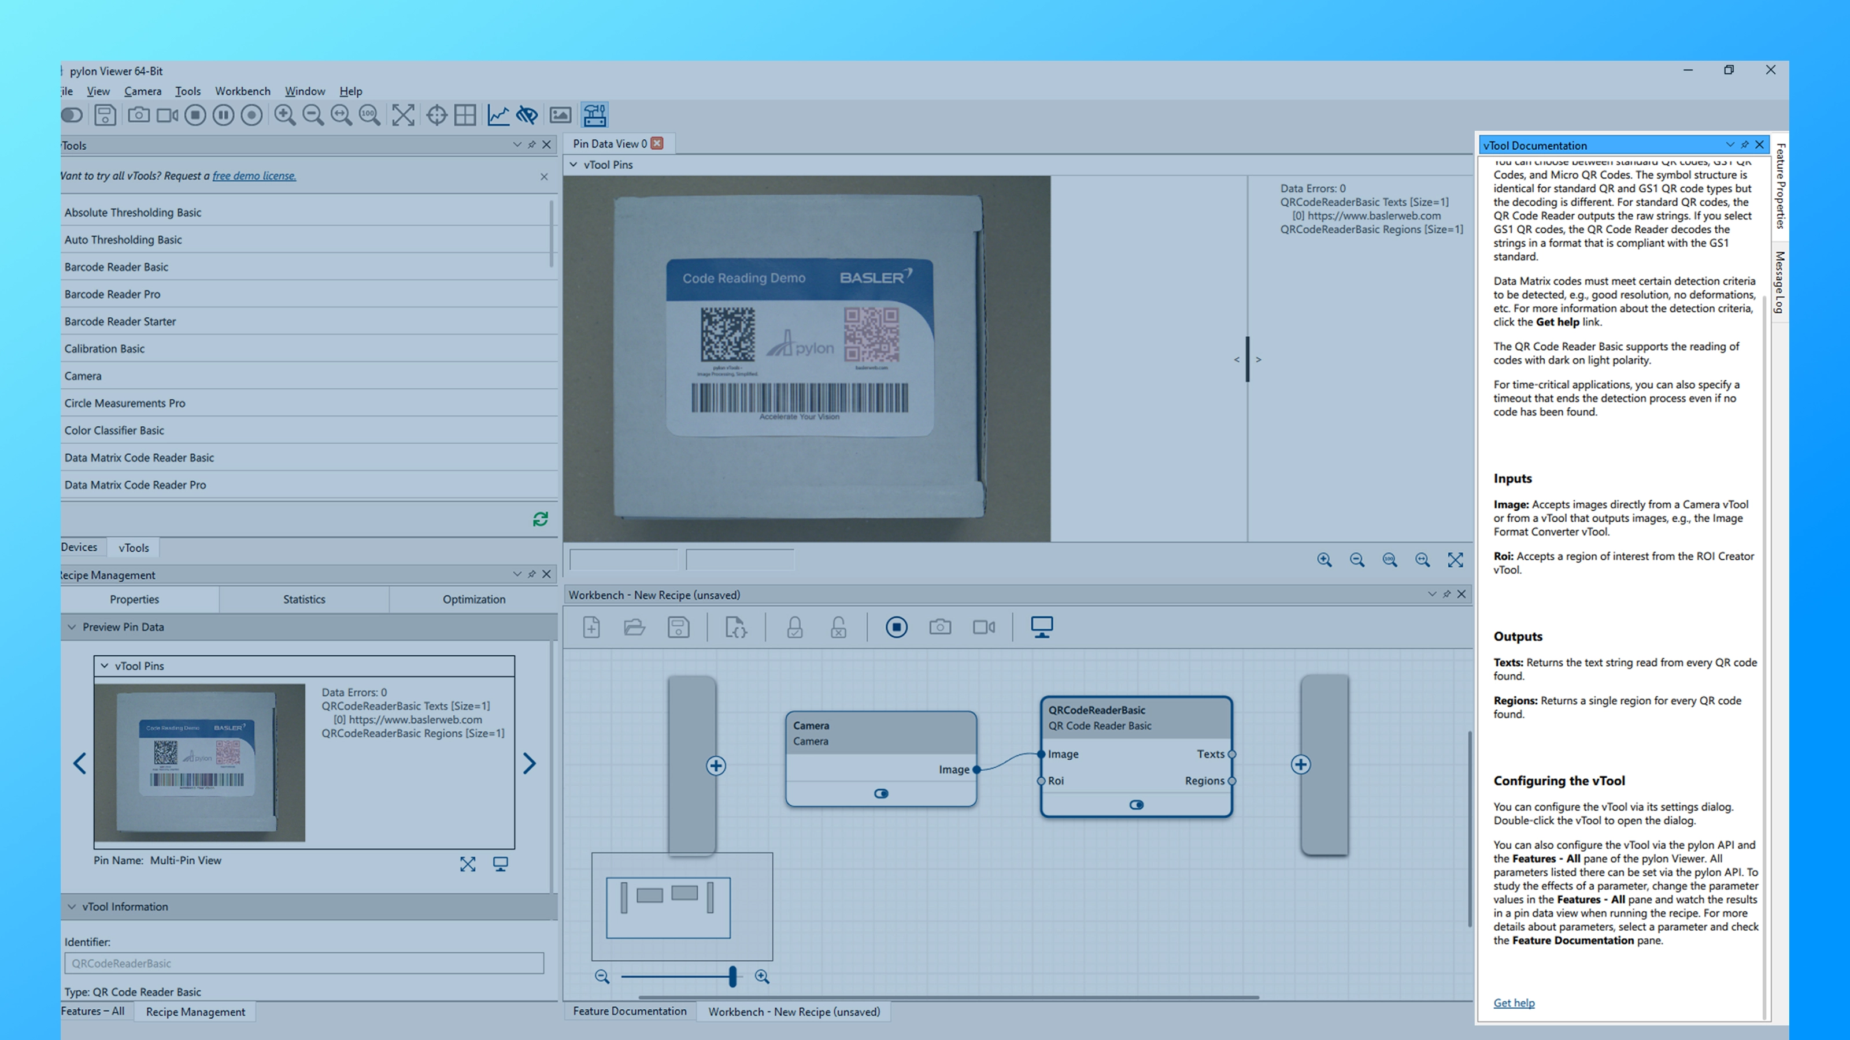The width and height of the screenshot is (1850, 1040).
Task: Start continuous shot with main toolbar video icon
Action: [x=167, y=115]
